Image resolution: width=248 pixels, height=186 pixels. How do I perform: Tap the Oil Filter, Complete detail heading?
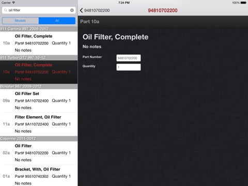coord(115,37)
